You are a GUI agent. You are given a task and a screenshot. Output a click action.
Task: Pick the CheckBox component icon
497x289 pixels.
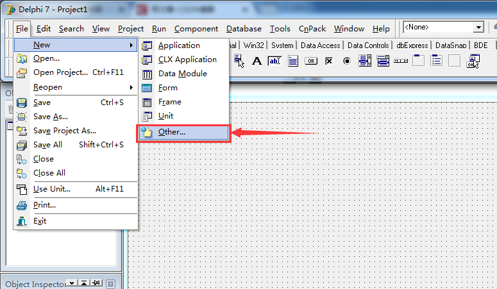(x=329, y=61)
